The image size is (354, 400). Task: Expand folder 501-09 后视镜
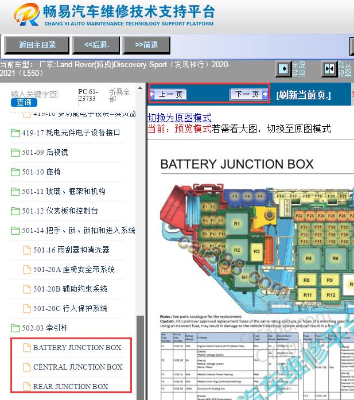pyautogui.click(x=45, y=152)
